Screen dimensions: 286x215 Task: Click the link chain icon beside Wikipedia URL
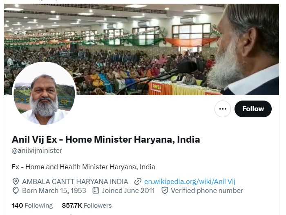(x=138, y=181)
